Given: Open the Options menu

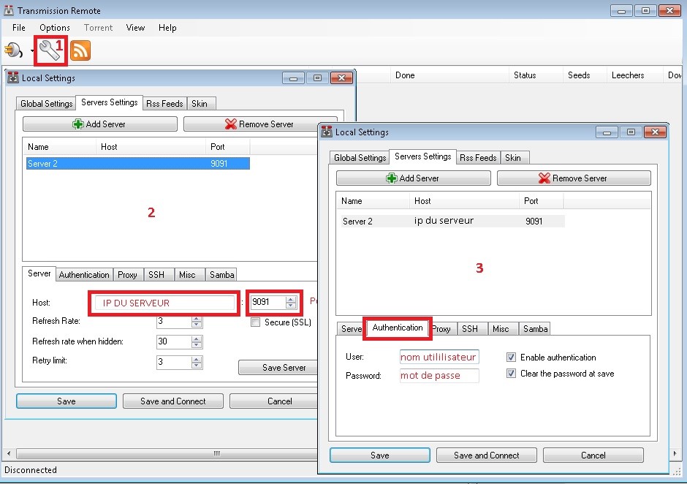Looking at the screenshot, I should (55, 28).
